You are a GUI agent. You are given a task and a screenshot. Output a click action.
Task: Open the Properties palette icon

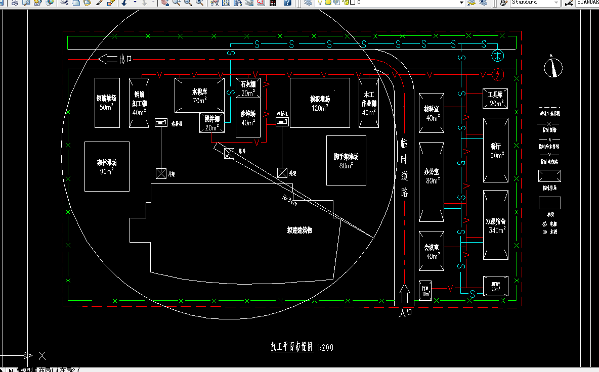215,3
